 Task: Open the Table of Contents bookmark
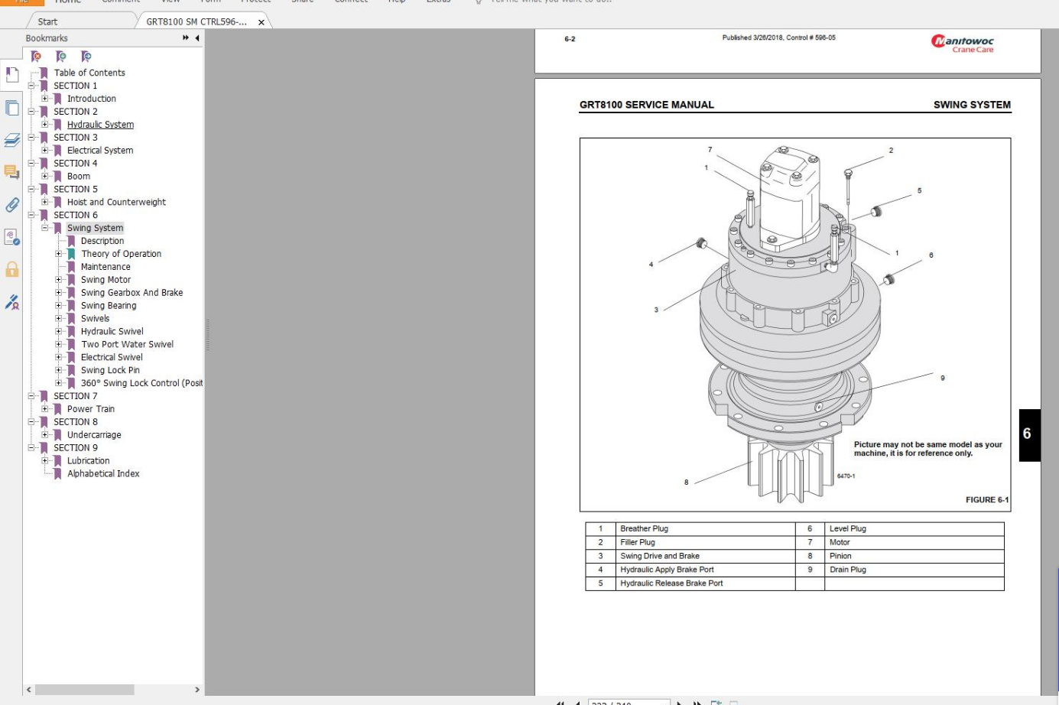pyautogui.click(x=89, y=73)
